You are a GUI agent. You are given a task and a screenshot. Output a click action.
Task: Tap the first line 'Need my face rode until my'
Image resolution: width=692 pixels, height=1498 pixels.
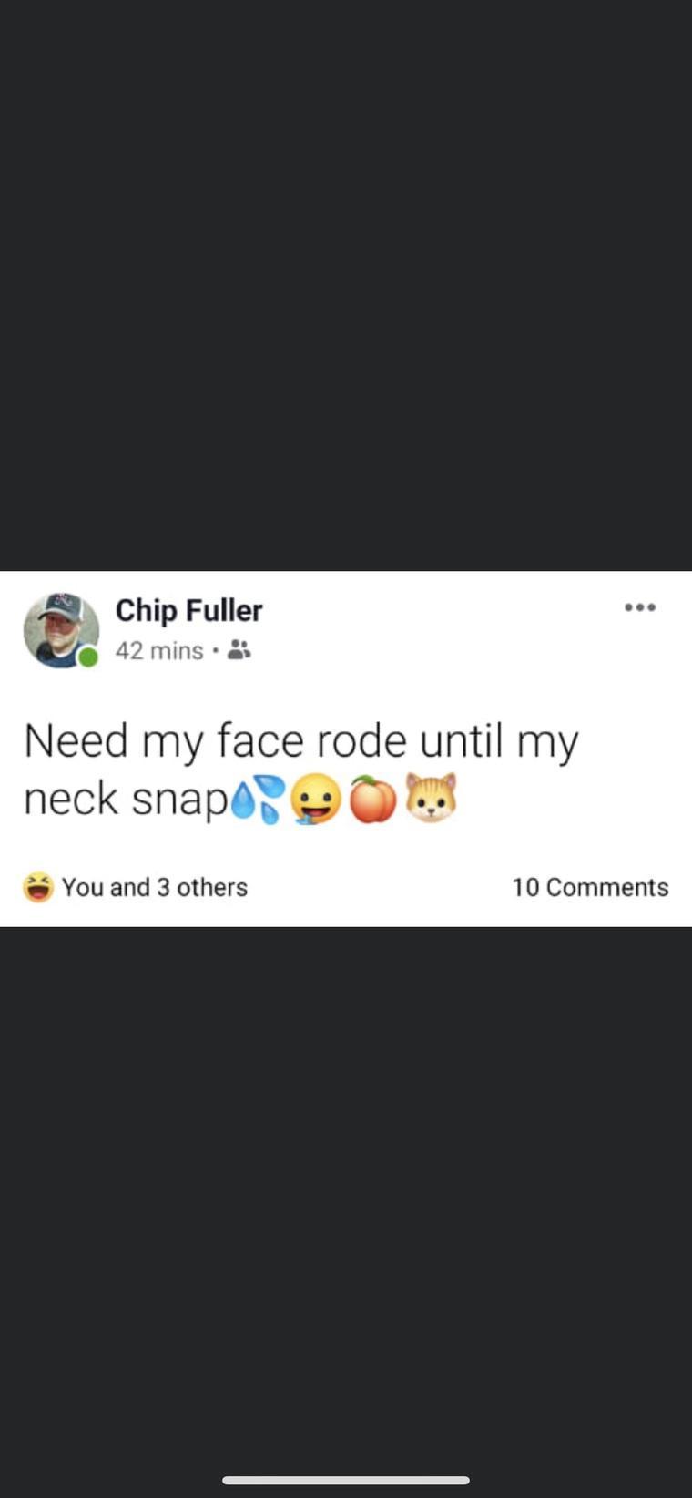(x=301, y=742)
